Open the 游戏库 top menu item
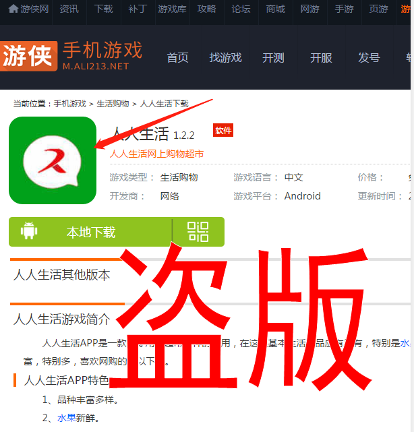 coord(172,9)
